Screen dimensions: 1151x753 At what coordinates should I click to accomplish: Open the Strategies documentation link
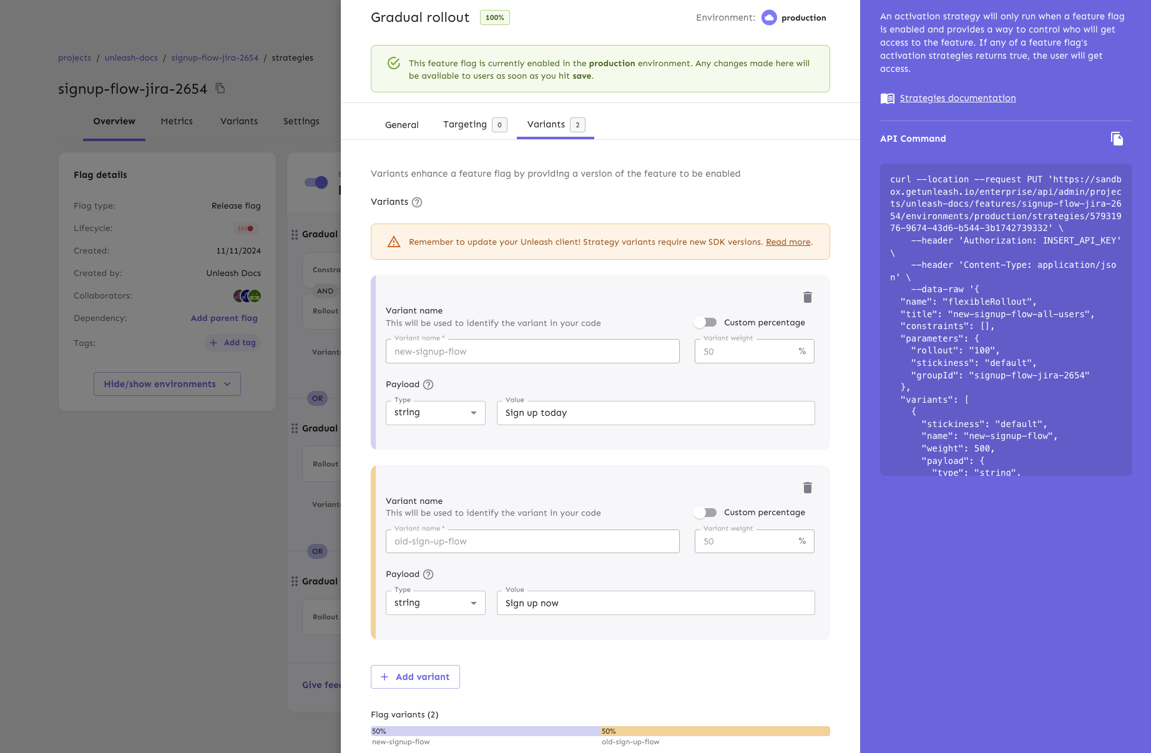click(958, 98)
